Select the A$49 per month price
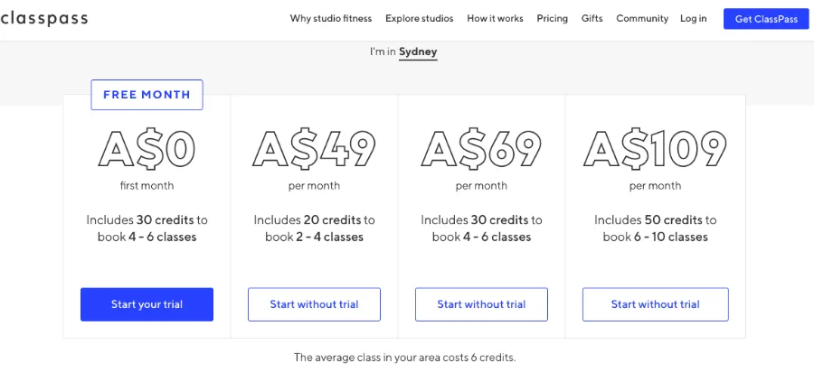Image resolution: width=814 pixels, height=382 pixels. click(x=314, y=150)
